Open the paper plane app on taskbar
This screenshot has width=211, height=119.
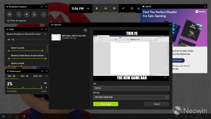tap(24, 116)
